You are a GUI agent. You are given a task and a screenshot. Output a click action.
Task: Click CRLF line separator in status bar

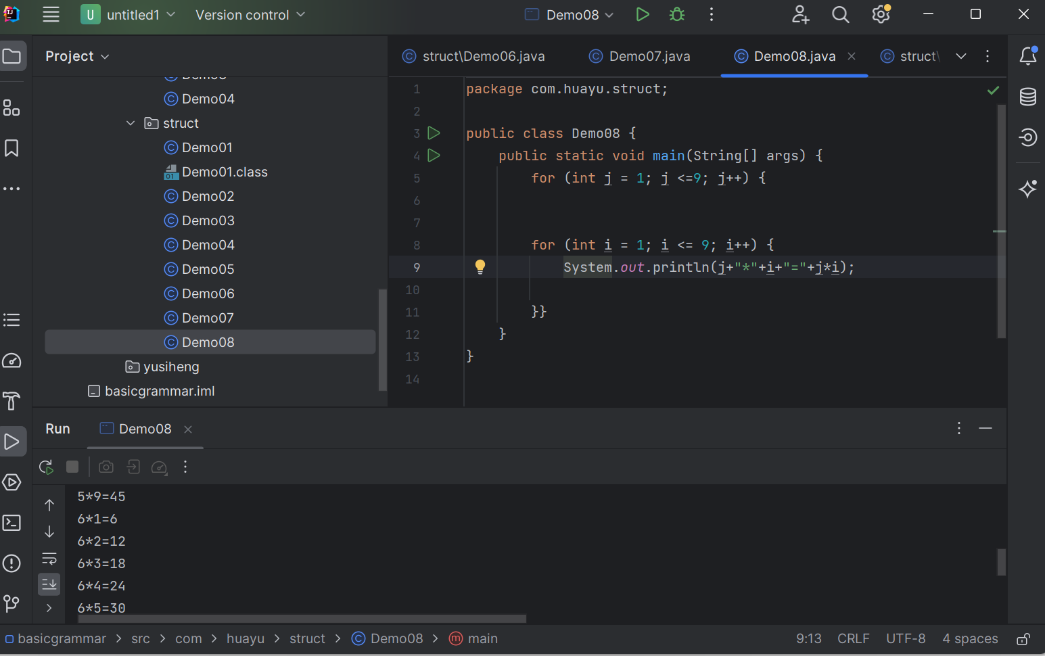pyautogui.click(x=853, y=639)
